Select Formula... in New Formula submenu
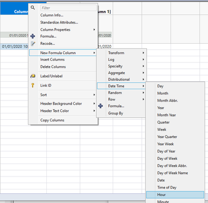Screen dimensions: 208x203 pos(116,106)
